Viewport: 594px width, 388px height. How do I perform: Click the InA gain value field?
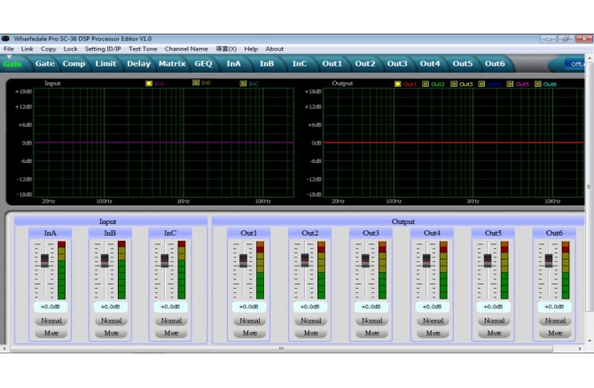point(50,307)
